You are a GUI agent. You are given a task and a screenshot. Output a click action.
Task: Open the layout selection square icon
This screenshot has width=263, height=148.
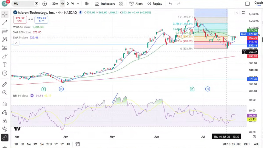pos(247,4)
